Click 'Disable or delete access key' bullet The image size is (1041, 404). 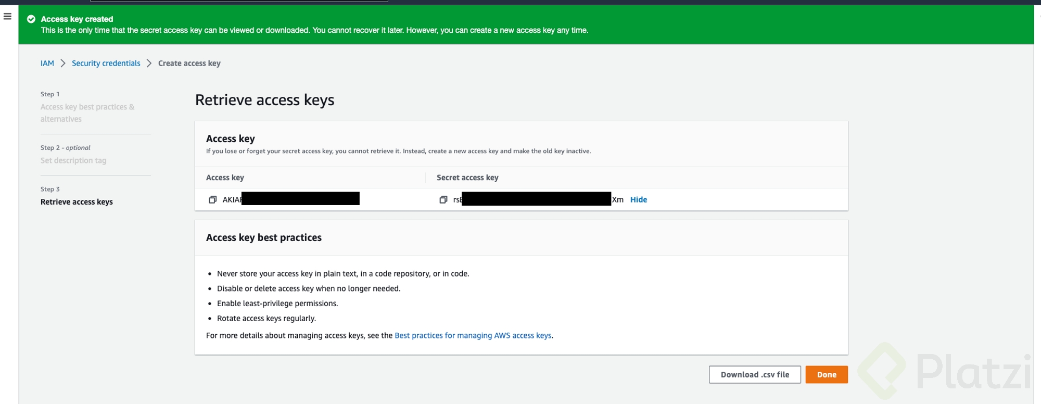[309, 289]
